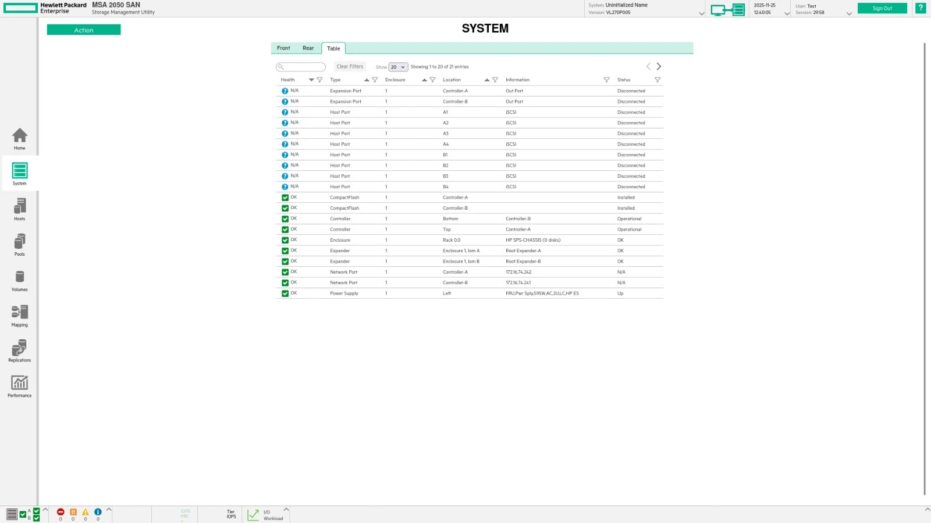Click the Sign Out button

882,8
